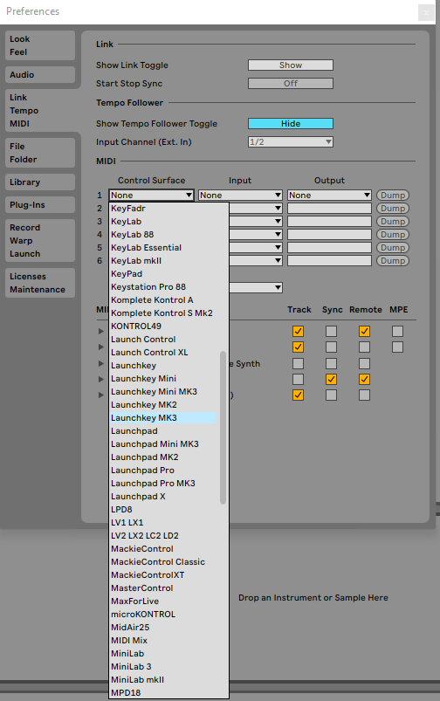Select Komplete Kontrol S Mk2 entry

click(x=163, y=313)
